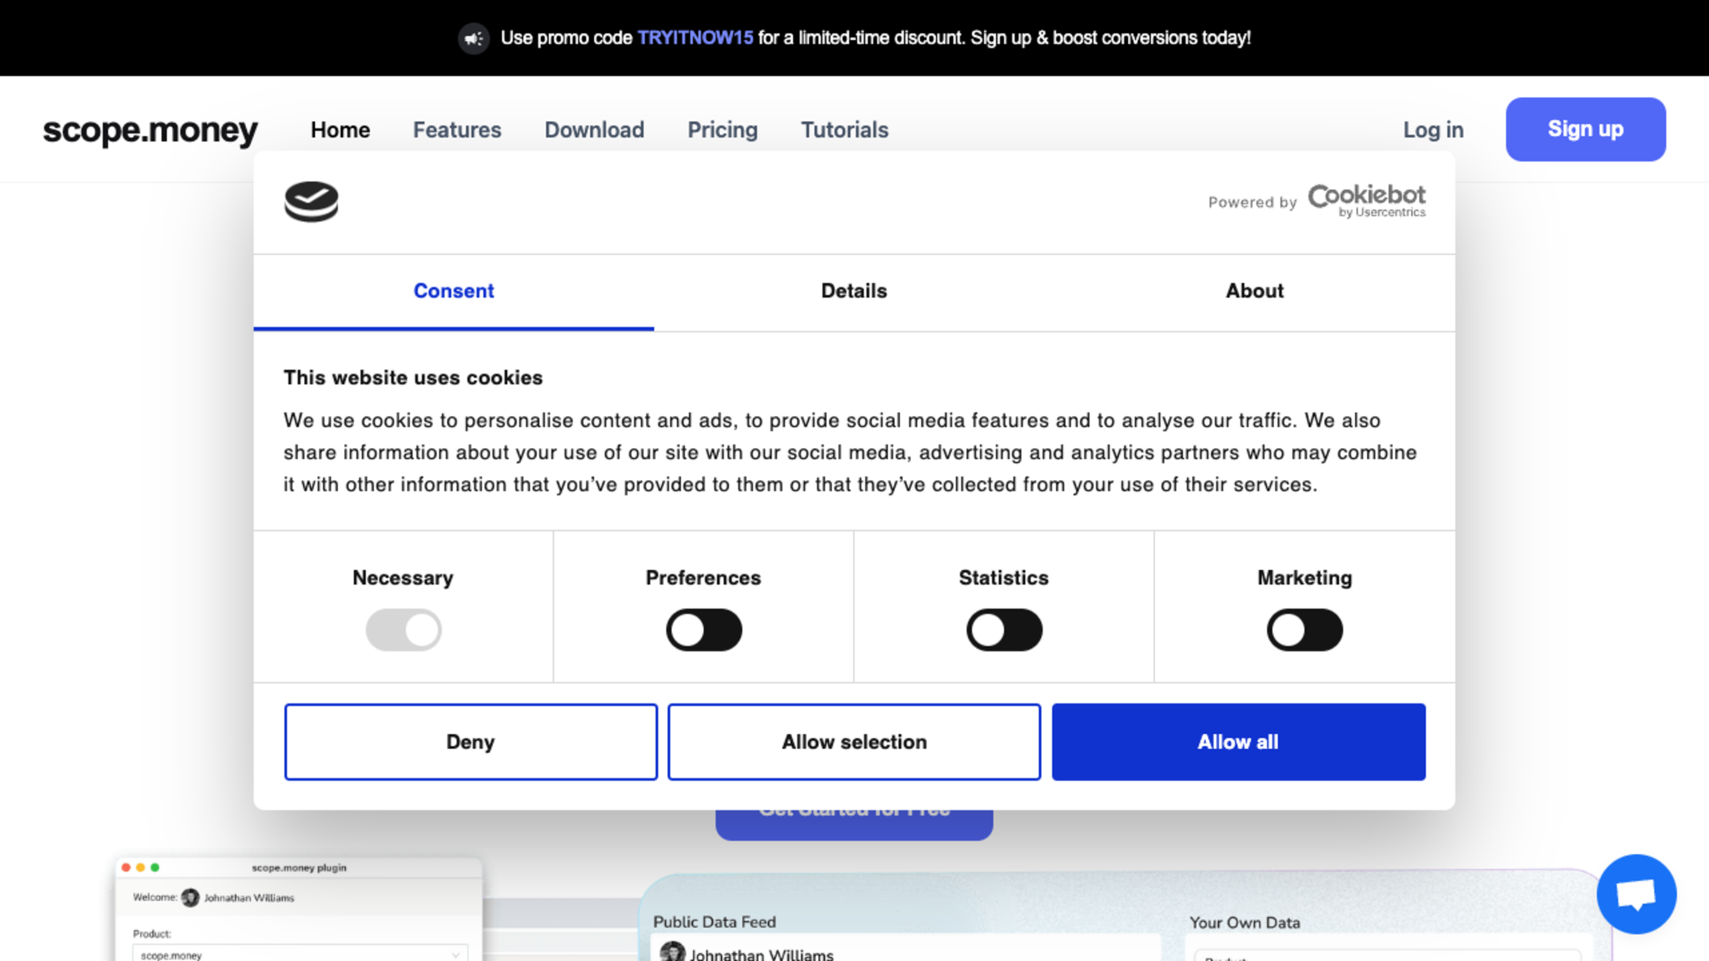Open the blue chat bubble widget
1709x961 pixels.
coord(1637,894)
